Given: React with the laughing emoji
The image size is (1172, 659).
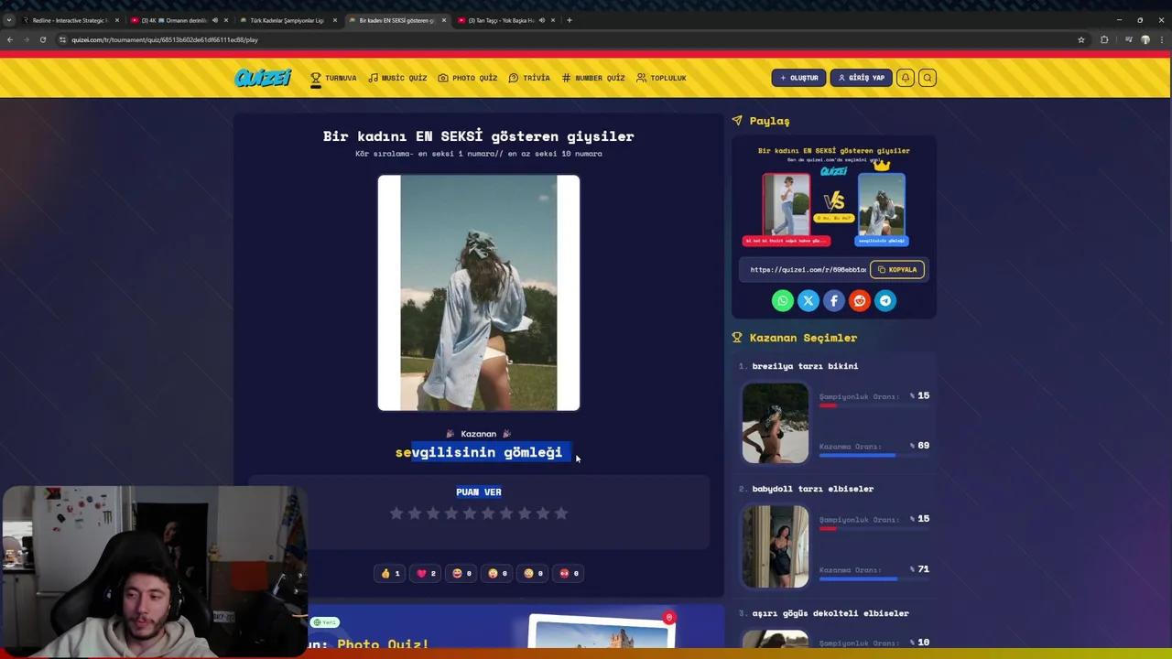Looking at the screenshot, I should tap(461, 573).
